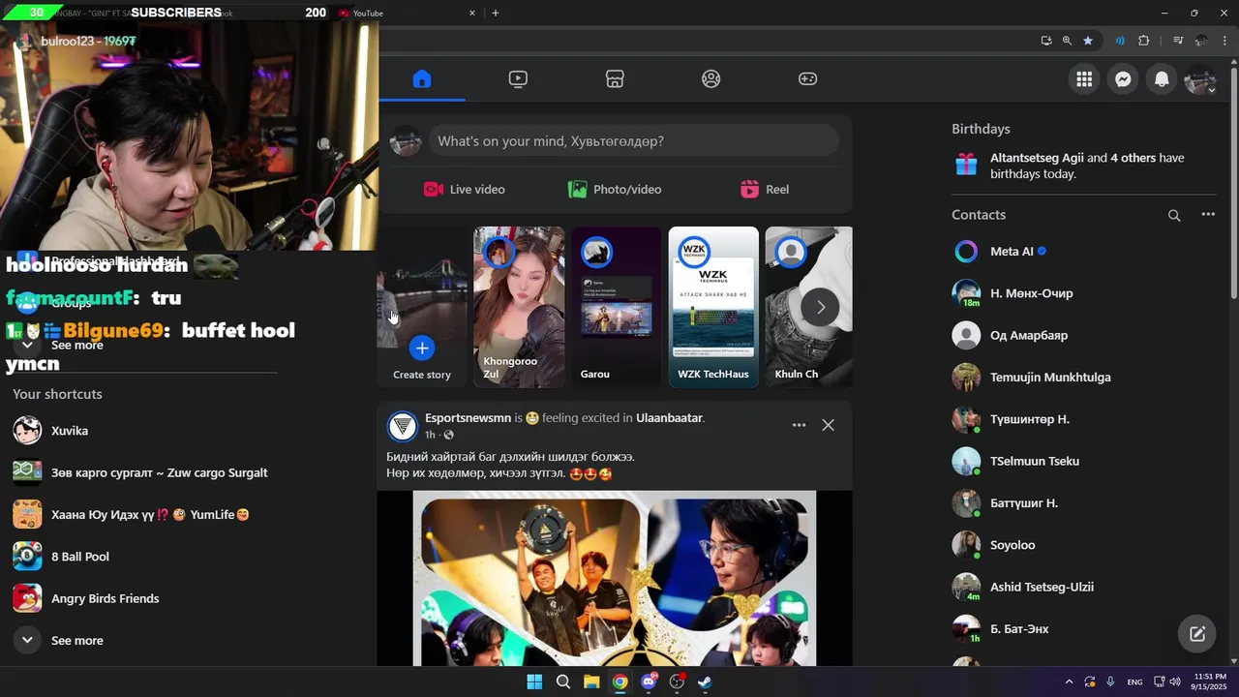Open File Explorer from taskbar

pyautogui.click(x=591, y=682)
